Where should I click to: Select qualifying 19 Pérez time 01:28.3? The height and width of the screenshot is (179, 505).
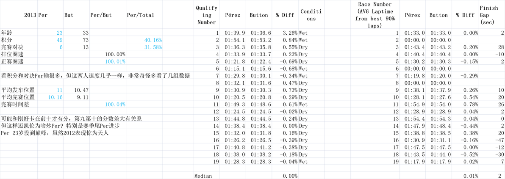click(x=233, y=160)
